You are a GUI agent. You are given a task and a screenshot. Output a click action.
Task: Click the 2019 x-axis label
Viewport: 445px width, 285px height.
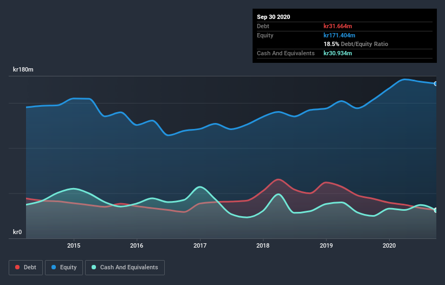pos(326,245)
